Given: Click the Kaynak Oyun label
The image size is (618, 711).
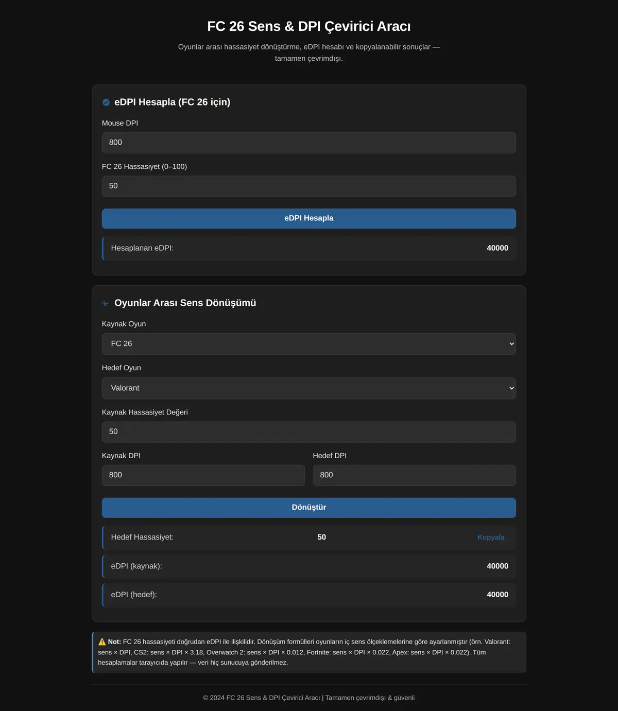Looking at the screenshot, I should (x=124, y=324).
